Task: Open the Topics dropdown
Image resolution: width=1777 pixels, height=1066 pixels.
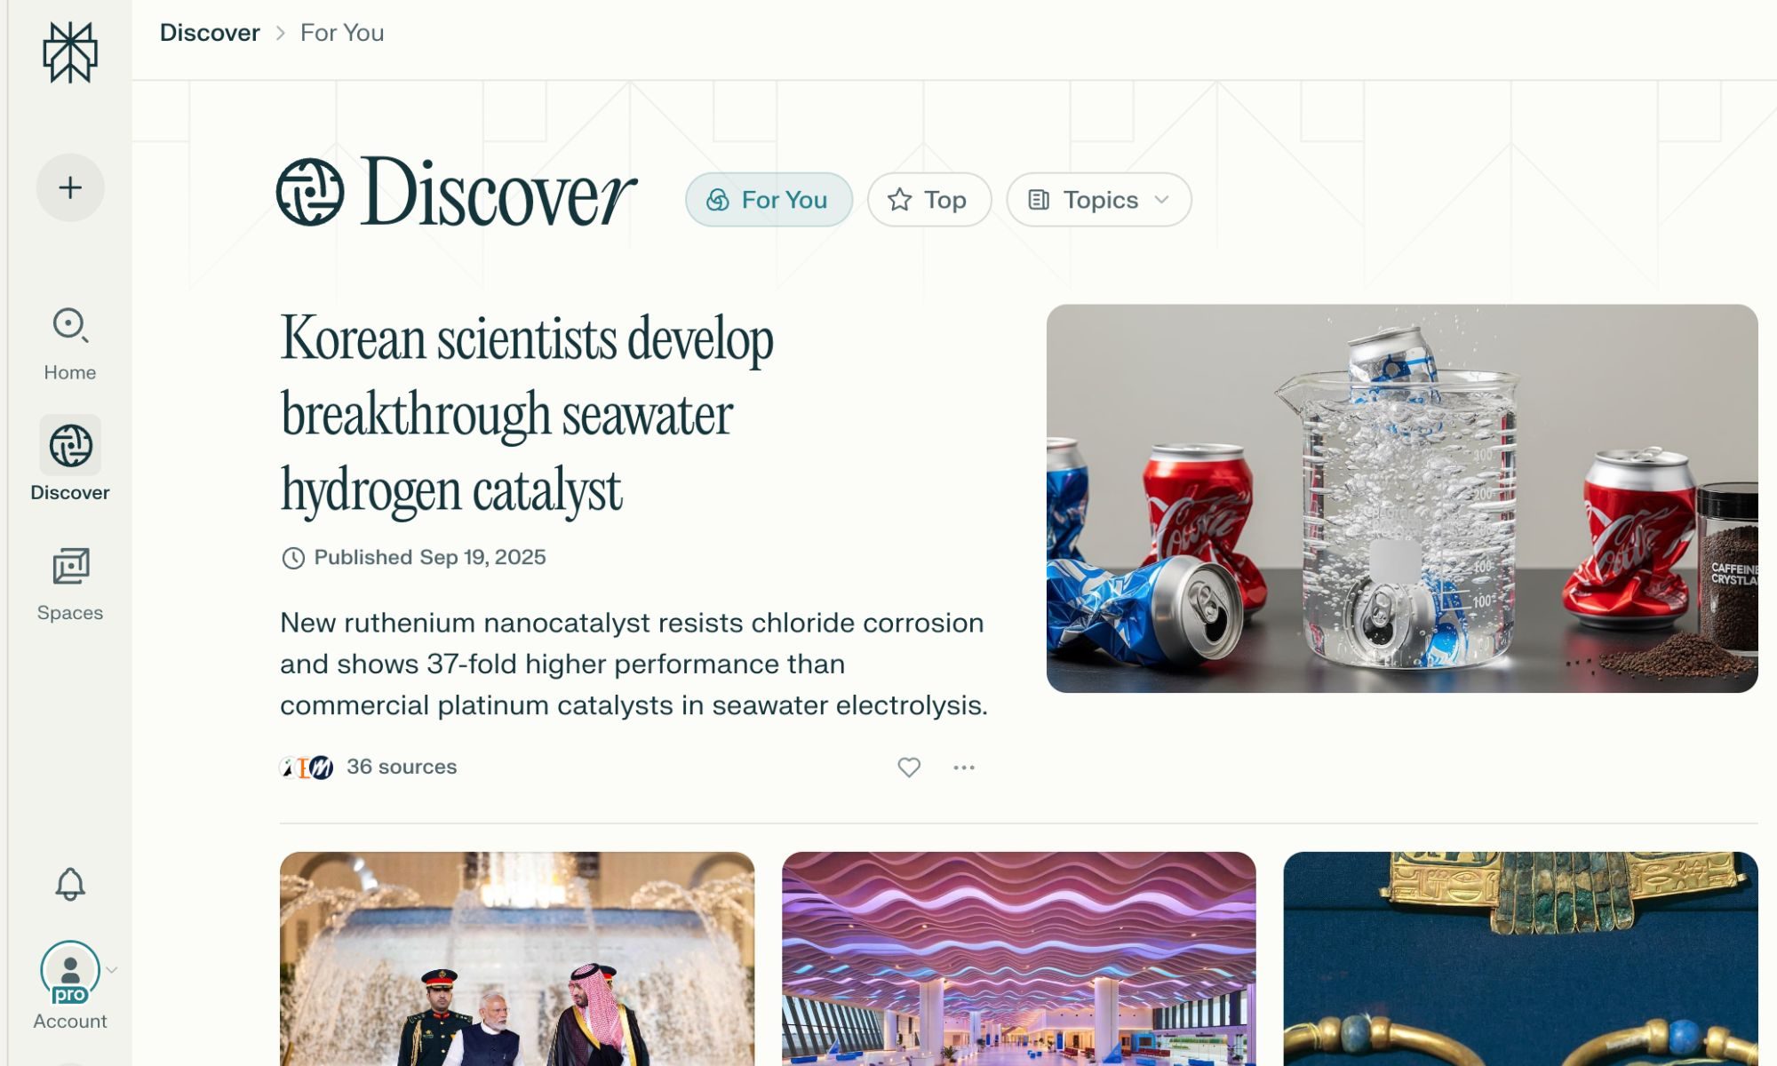Action: point(1098,200)
